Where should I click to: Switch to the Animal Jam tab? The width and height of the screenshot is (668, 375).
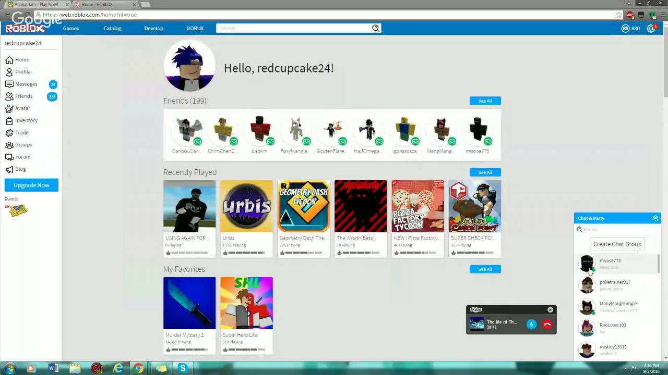(x=37, y=4)
